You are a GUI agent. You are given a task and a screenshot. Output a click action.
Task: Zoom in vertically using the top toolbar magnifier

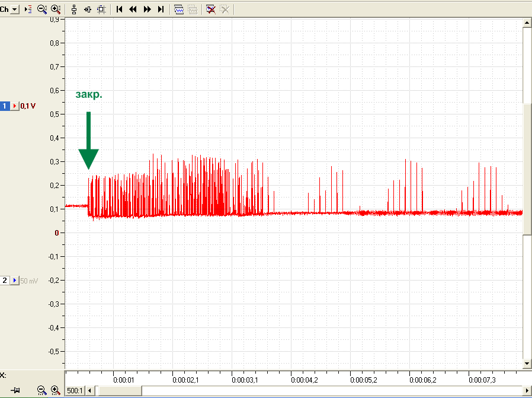[x=56, y=9]
